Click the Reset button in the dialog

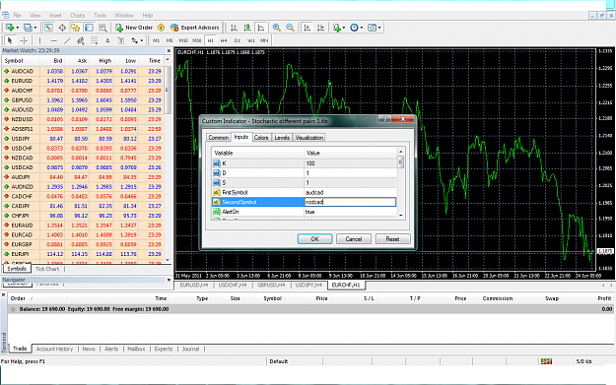[392, 238]
